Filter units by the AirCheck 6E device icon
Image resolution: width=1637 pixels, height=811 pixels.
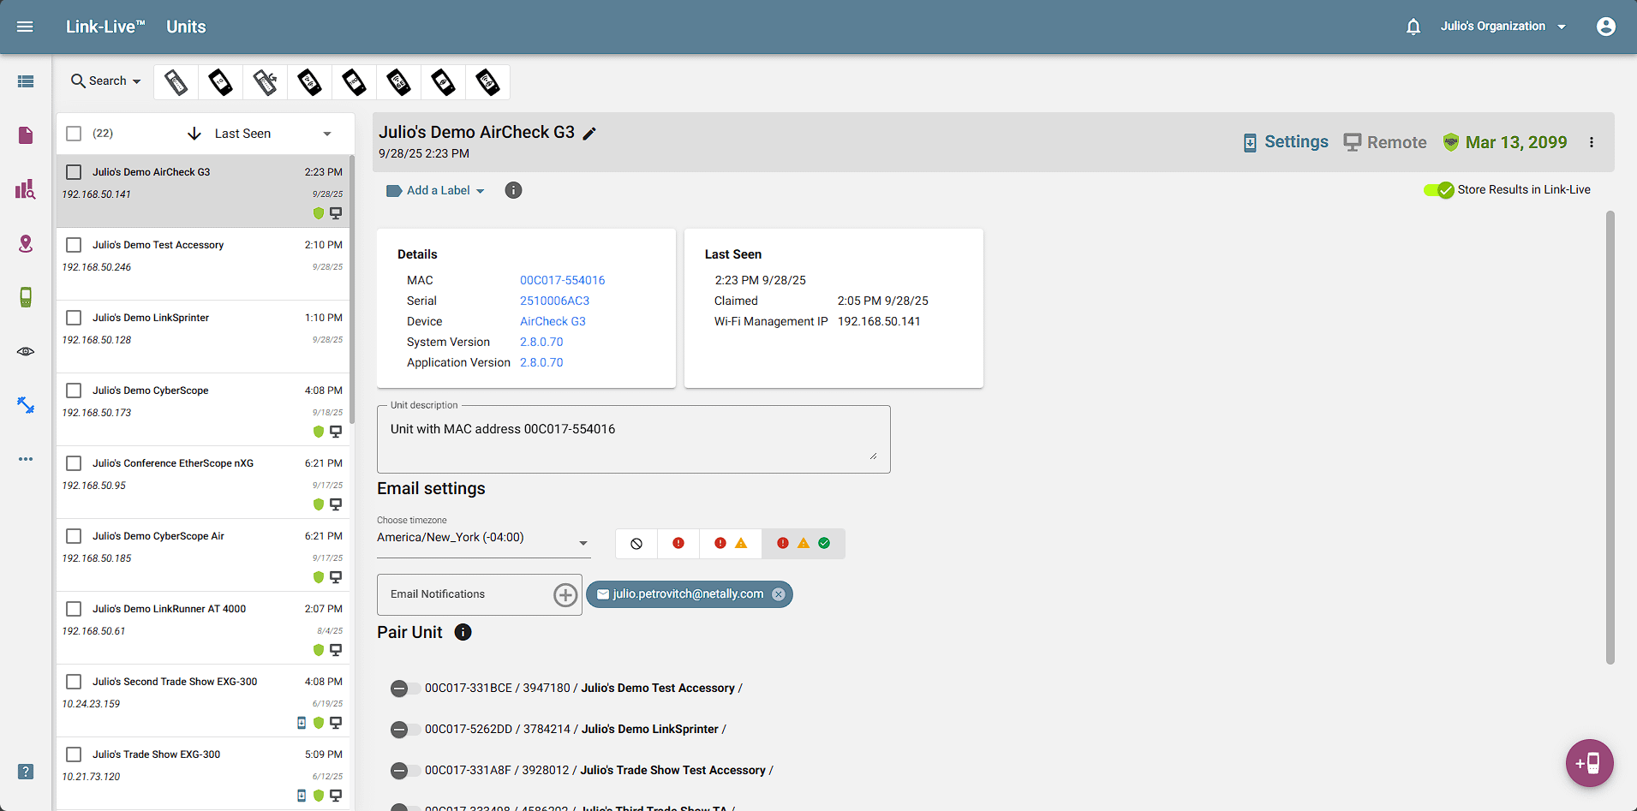[398, 81]
